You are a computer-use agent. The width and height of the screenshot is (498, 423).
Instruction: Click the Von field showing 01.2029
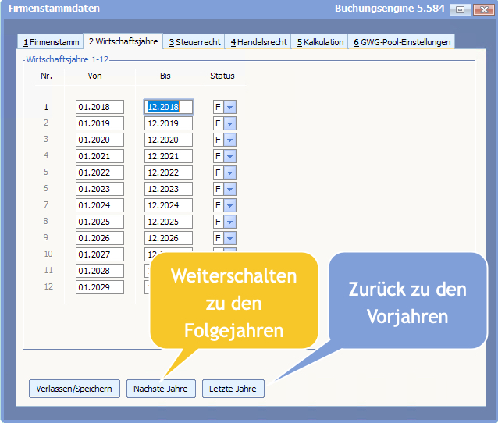click(99, 287)
